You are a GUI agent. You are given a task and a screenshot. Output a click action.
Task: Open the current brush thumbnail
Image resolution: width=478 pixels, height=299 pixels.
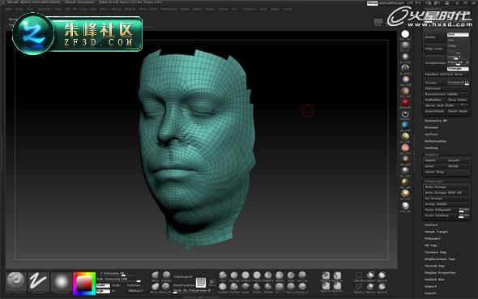coord(16,282)
